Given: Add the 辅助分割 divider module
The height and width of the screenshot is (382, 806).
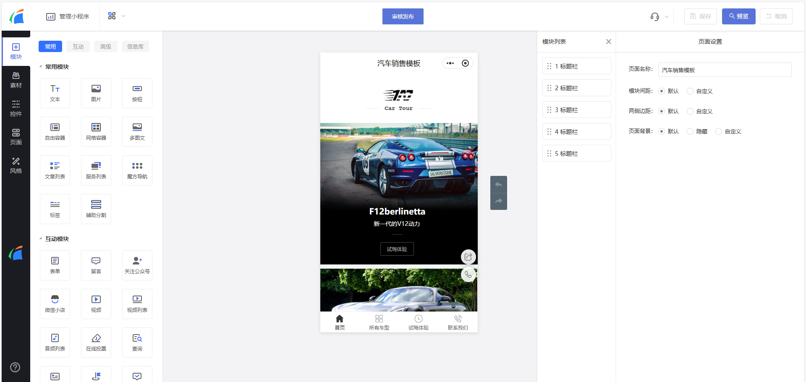Looking at the screenshot, I should coord(96,209).
